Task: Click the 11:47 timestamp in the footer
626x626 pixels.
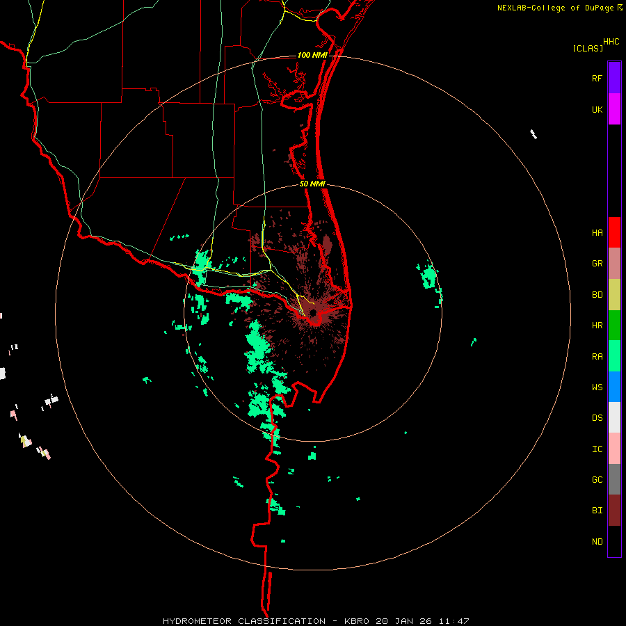Action: (454, 621)
